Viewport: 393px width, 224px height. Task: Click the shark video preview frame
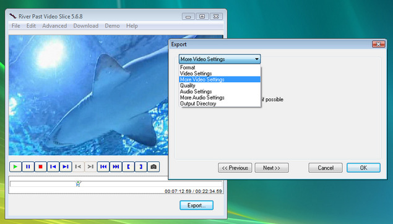pos(89,95)
